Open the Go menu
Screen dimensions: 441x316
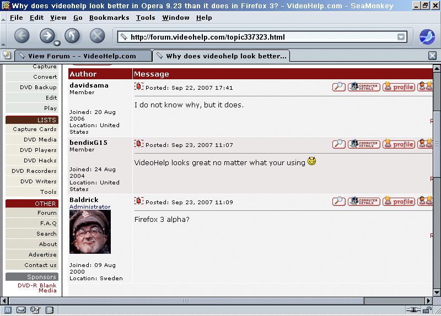pyautogui.click(x=78, y=18)
